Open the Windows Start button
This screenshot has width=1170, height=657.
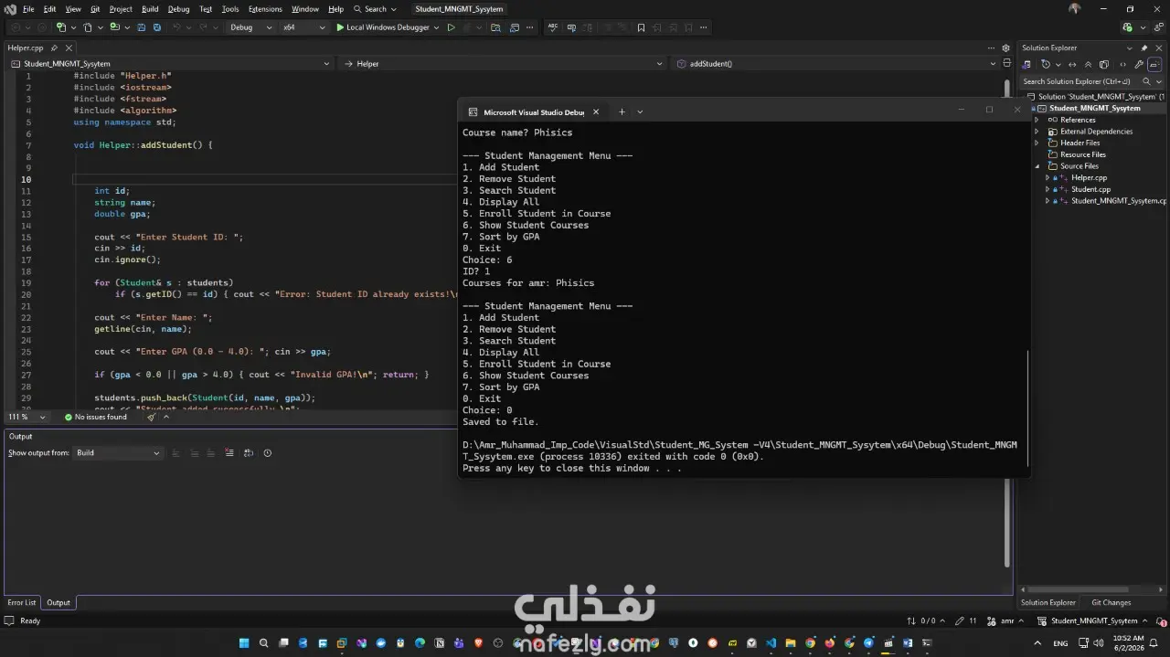244,643
